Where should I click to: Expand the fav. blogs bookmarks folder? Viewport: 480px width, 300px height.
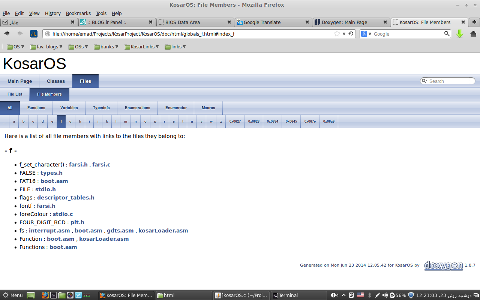pyautogui.click(x=46, y=47)
